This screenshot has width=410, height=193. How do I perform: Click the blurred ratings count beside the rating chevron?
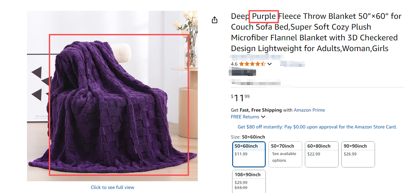pos(292,64)
